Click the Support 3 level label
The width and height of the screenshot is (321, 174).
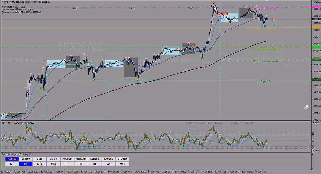tap(265, 81)
